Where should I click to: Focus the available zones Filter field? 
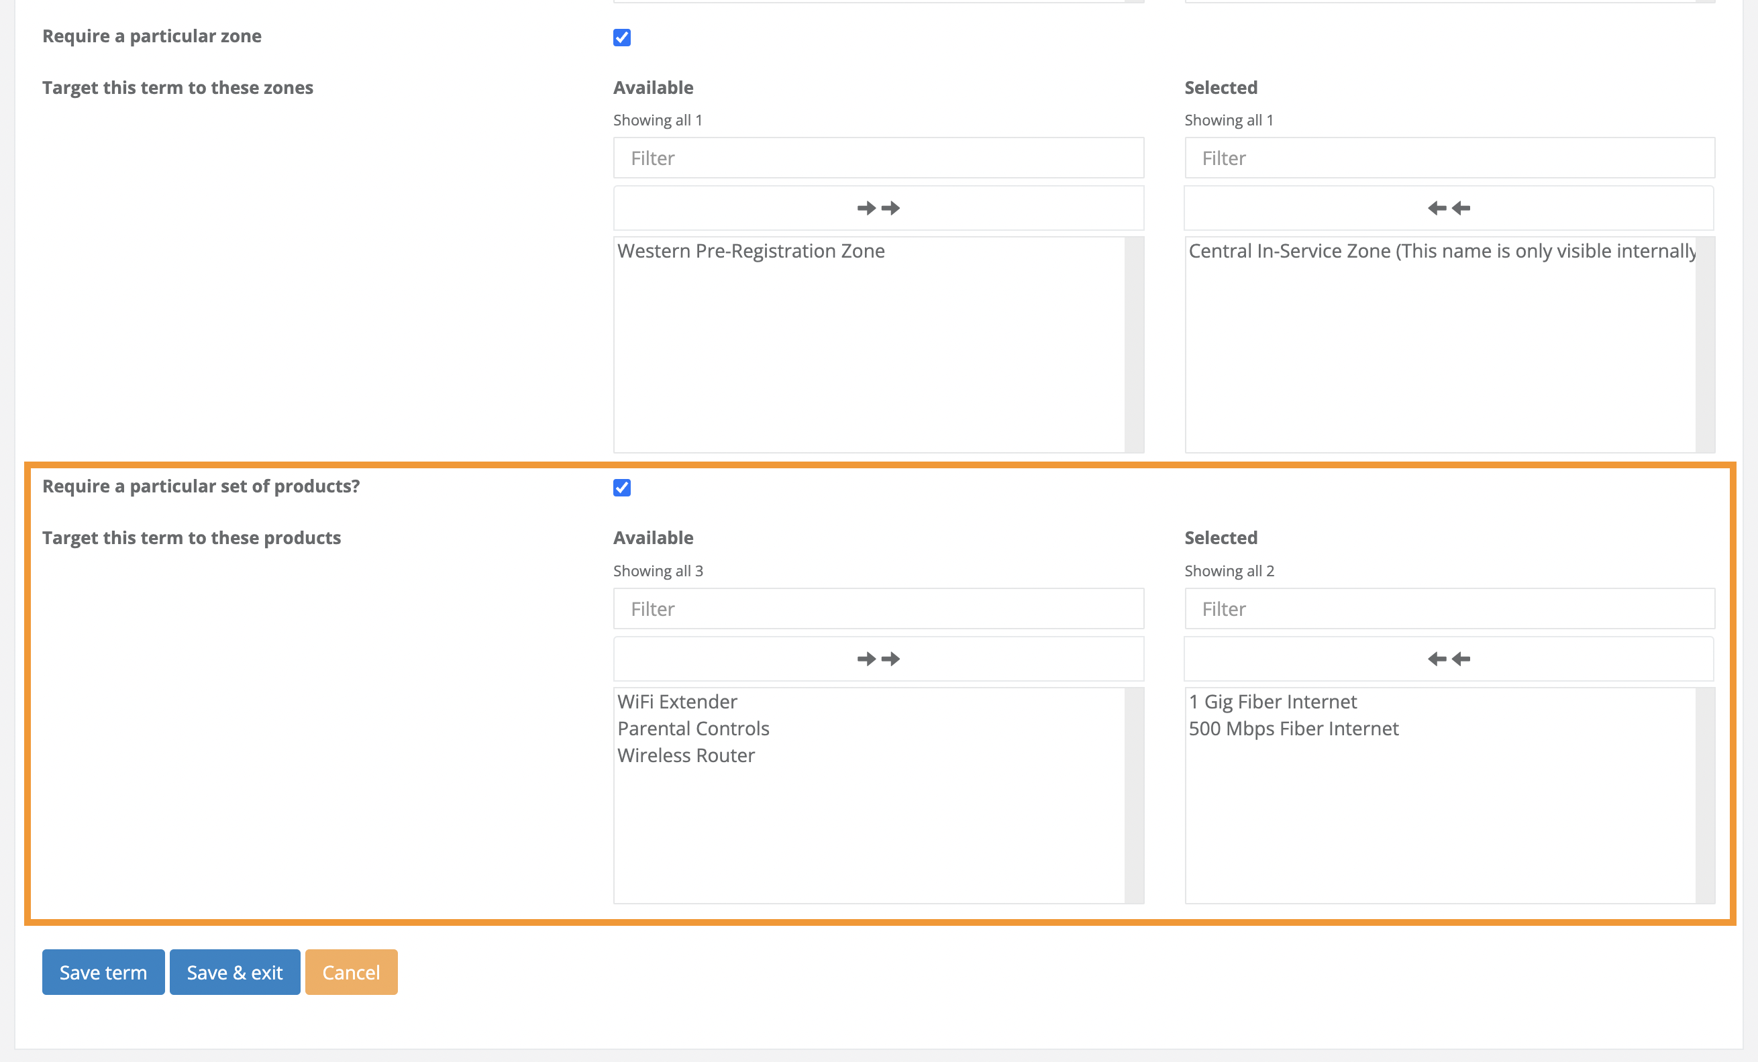(878, 158)
